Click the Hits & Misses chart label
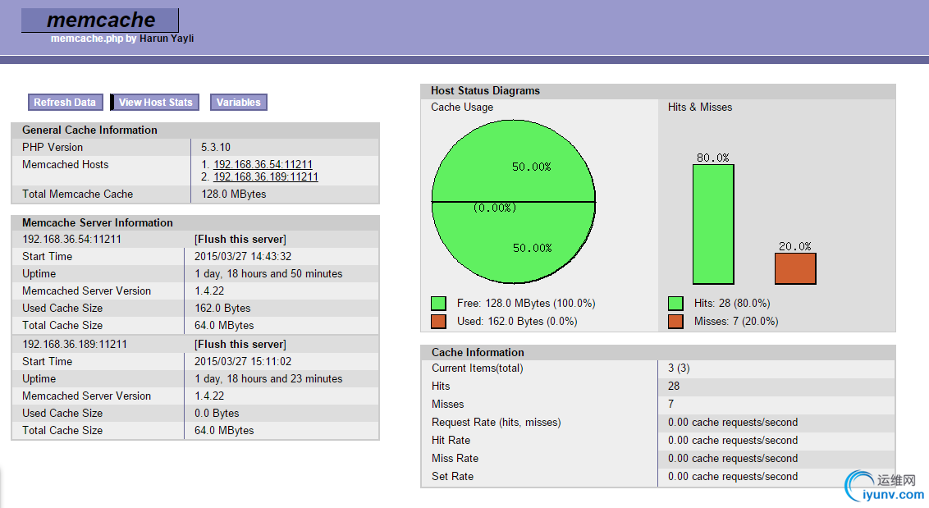Viewport: 929px width, 508px height. coord(700,108)
